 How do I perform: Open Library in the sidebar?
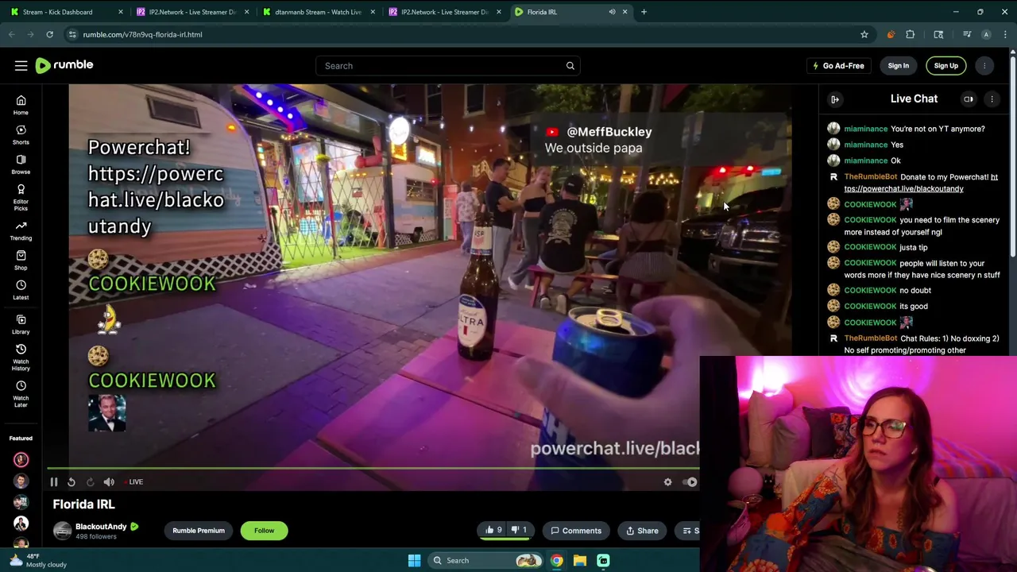[x=21, y=324]
